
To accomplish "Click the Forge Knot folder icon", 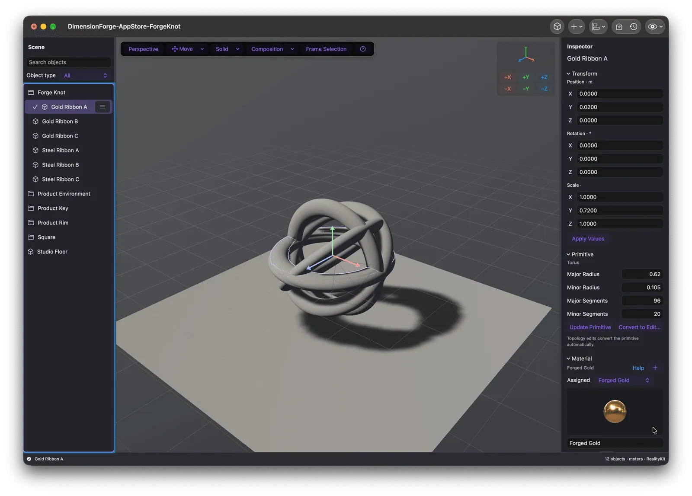I will [x=31, y=93].
